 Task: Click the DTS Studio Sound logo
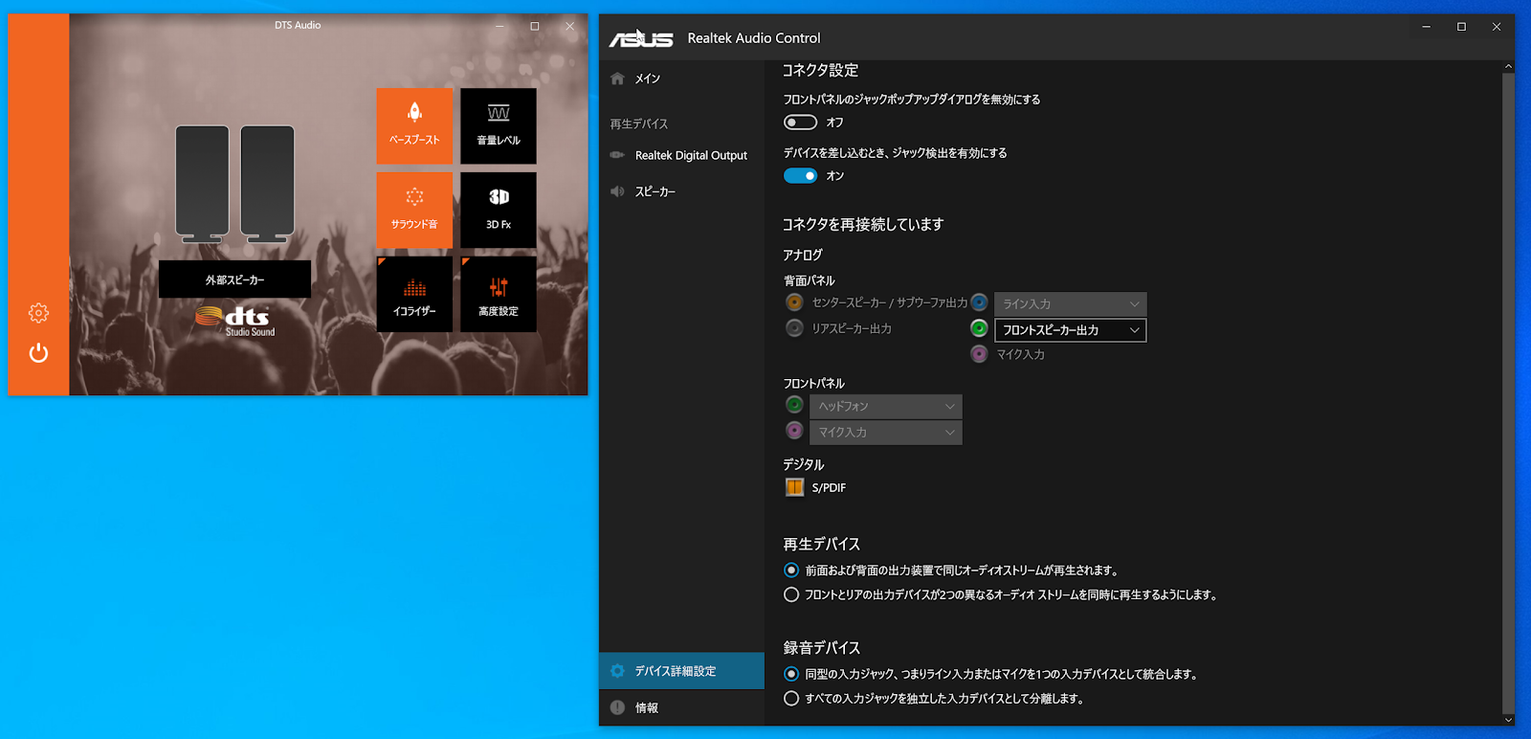[235, 321]
